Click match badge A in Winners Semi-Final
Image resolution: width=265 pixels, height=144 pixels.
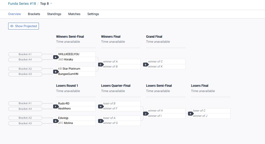pyautogui.click(x=56, y=57)
